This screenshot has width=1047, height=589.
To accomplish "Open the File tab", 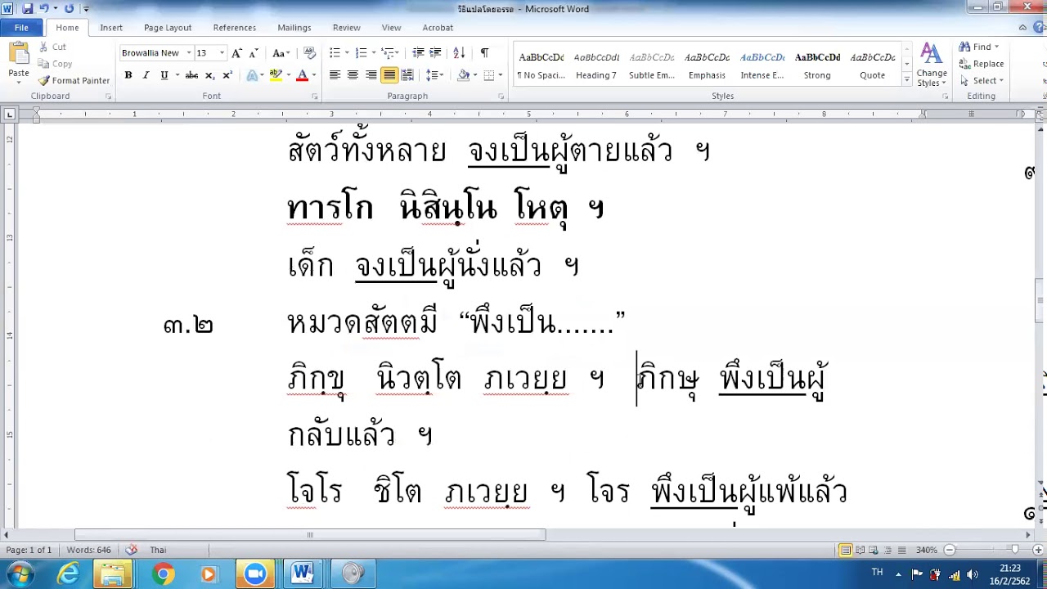I will coord(21,28).
